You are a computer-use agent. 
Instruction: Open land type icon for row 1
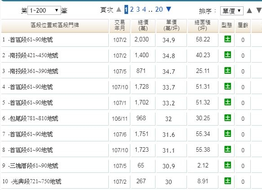227,39
